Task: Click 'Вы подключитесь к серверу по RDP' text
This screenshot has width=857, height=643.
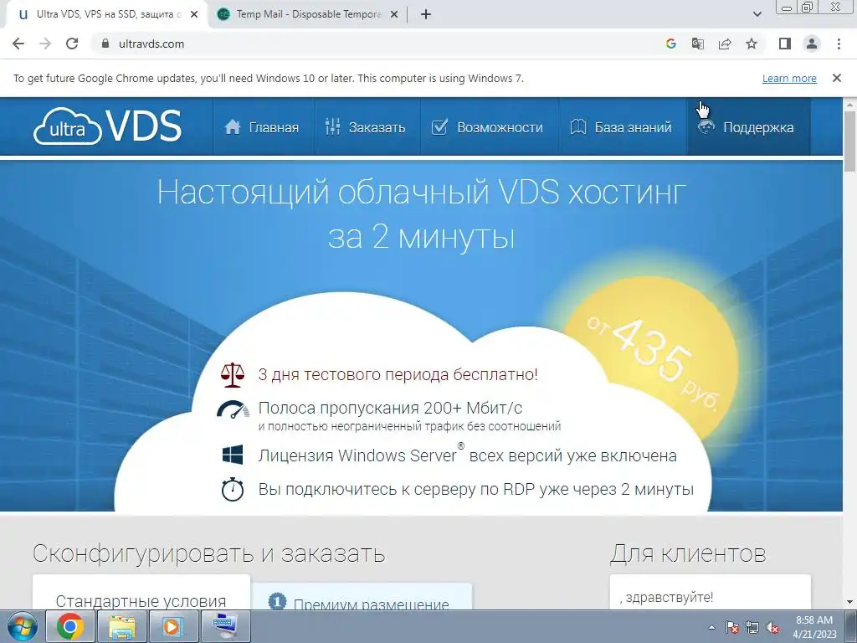Action: 476,489
